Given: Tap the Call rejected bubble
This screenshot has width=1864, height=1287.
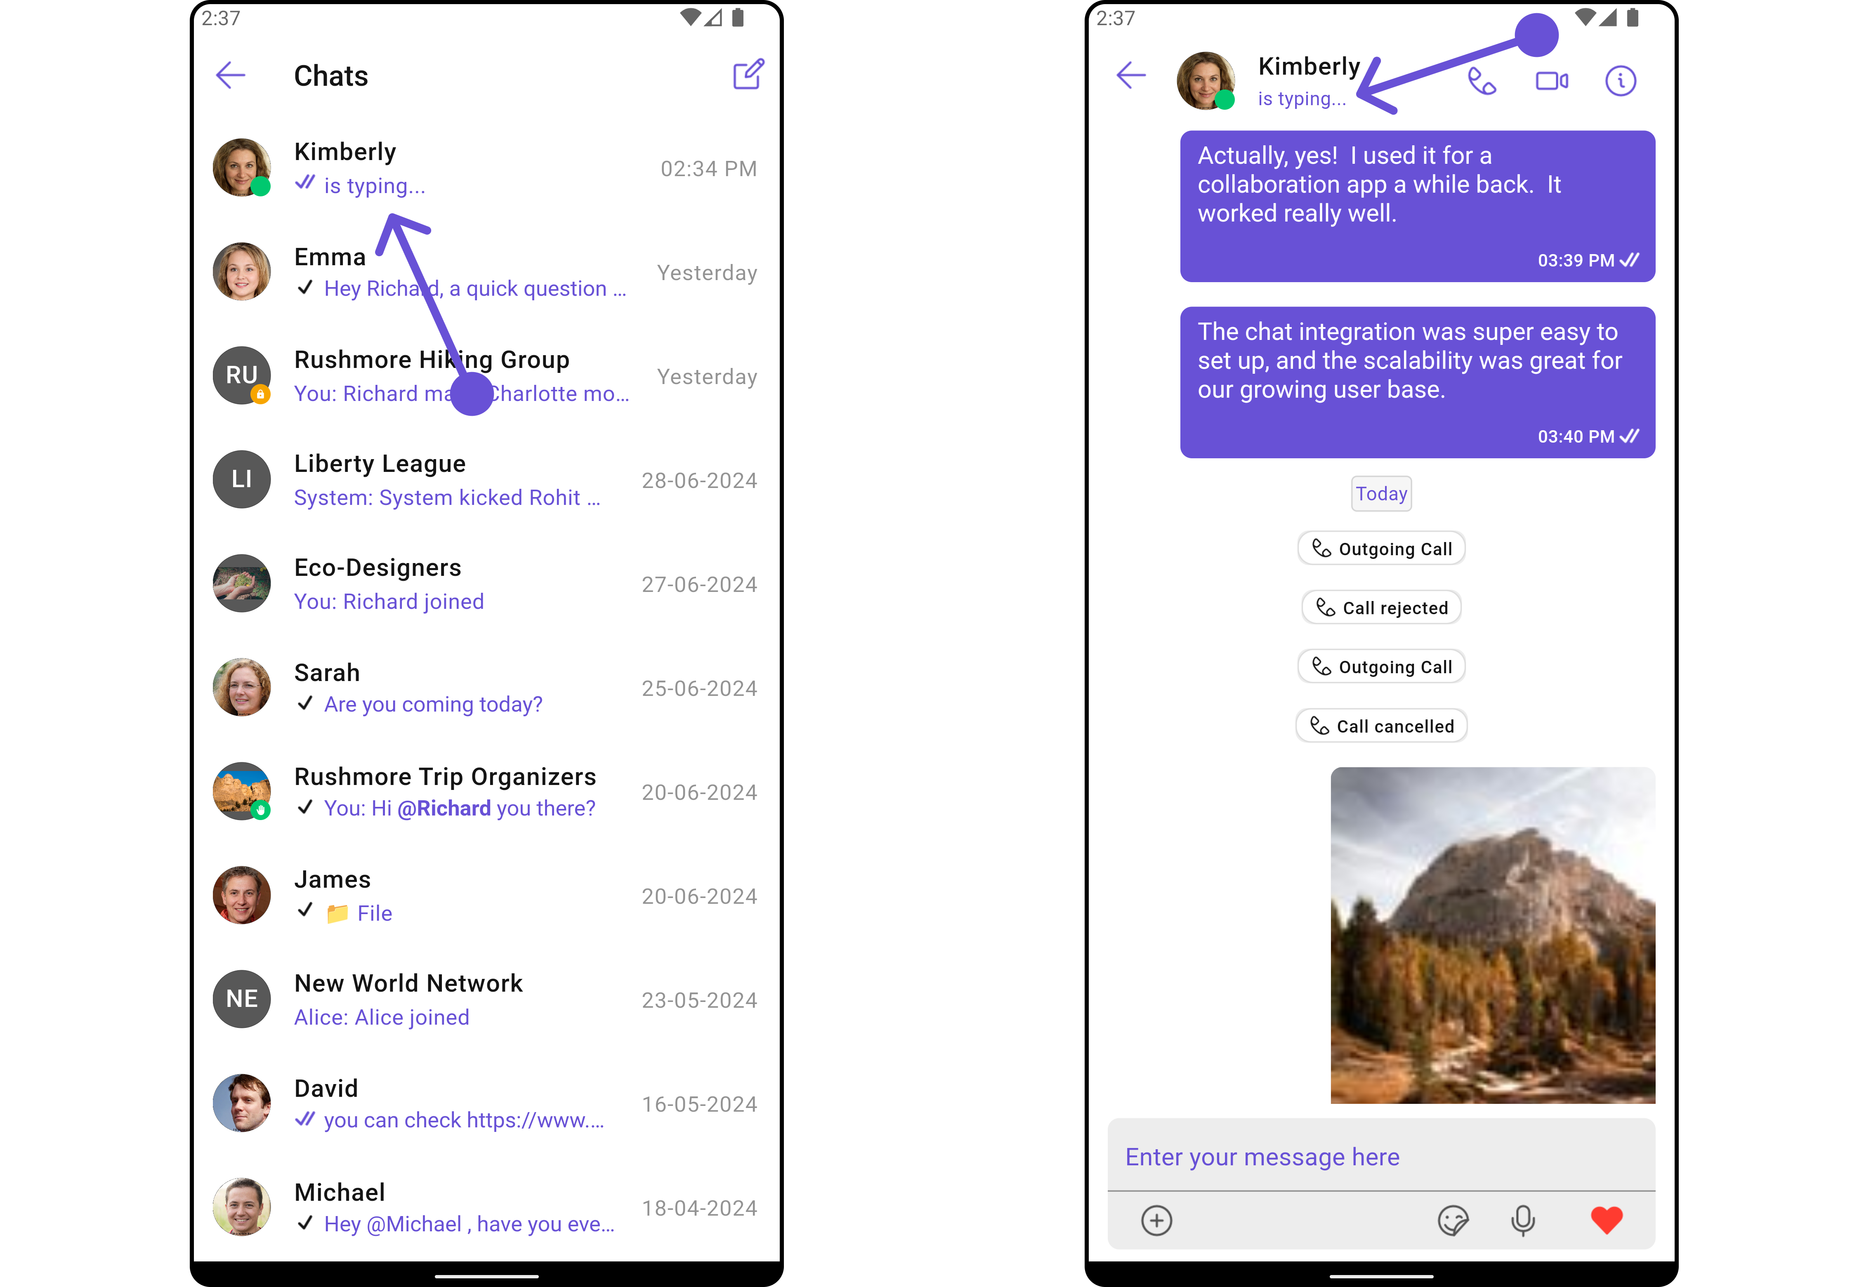Looking at the screenshot, I should click(1381, 608).
